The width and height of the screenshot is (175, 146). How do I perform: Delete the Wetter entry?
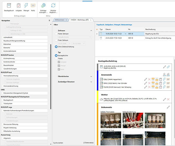point(168,99)
